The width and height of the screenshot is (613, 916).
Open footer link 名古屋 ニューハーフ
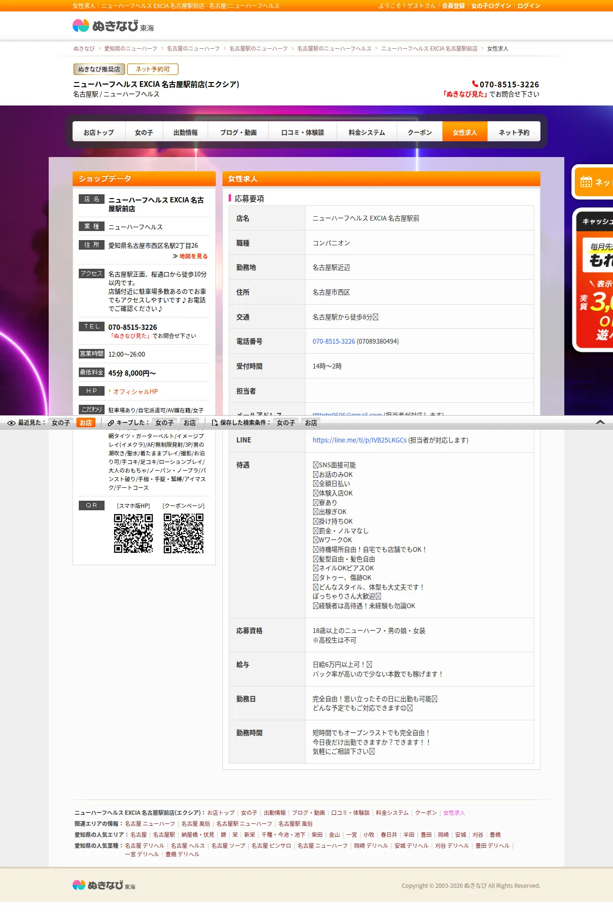[x=150, y=823]
